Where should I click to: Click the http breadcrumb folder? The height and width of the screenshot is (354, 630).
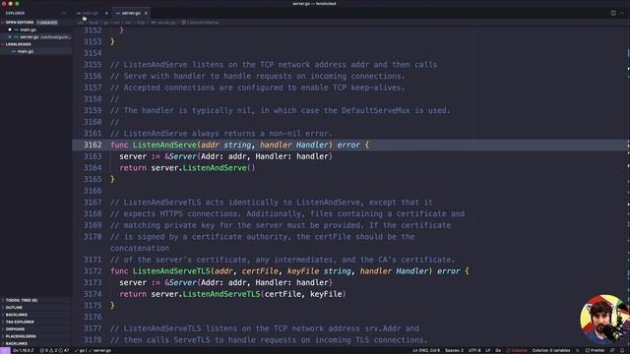pos(141,23)
